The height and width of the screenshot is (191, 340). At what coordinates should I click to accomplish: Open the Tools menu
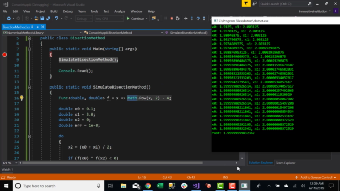click(95, 11)
